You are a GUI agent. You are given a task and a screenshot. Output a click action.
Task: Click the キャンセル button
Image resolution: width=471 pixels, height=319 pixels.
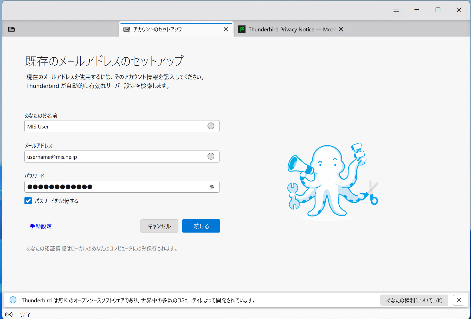159,226
